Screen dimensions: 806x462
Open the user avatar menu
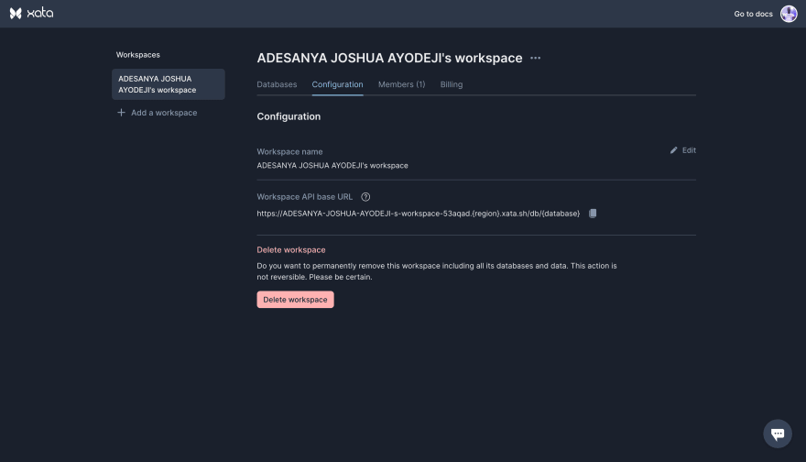tap(788, 14)
